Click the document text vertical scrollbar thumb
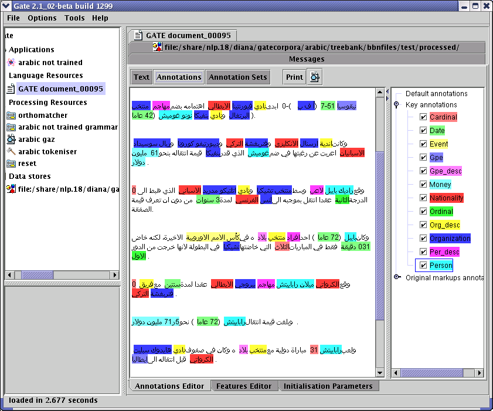 coord(380,236)
